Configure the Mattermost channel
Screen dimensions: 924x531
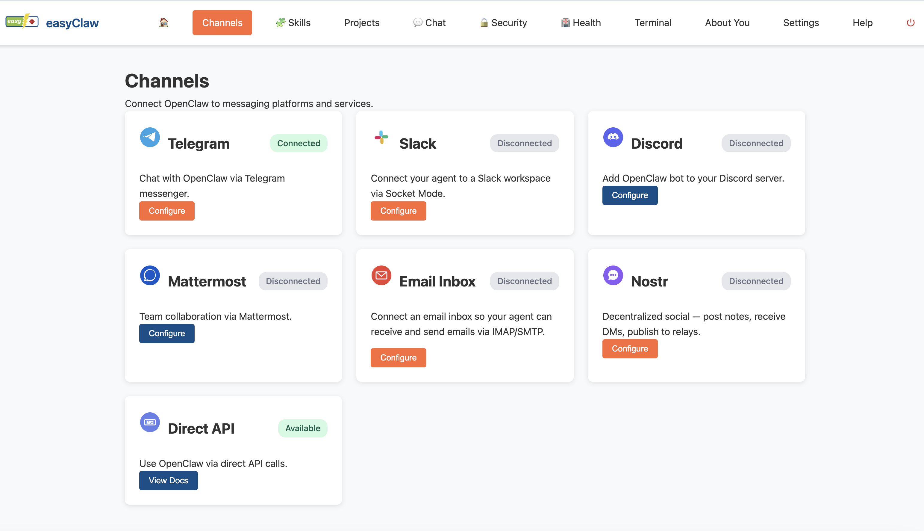click(167, 333)
